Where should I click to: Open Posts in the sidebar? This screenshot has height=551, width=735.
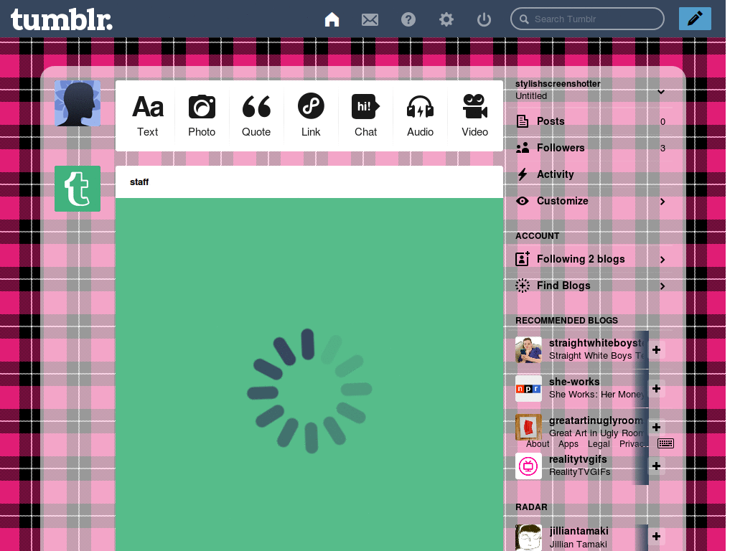(591, 121)
